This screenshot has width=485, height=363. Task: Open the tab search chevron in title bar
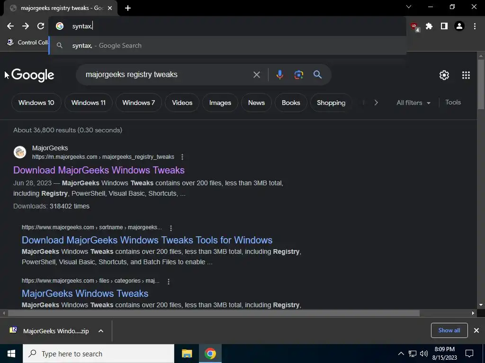tap(409, 7)
